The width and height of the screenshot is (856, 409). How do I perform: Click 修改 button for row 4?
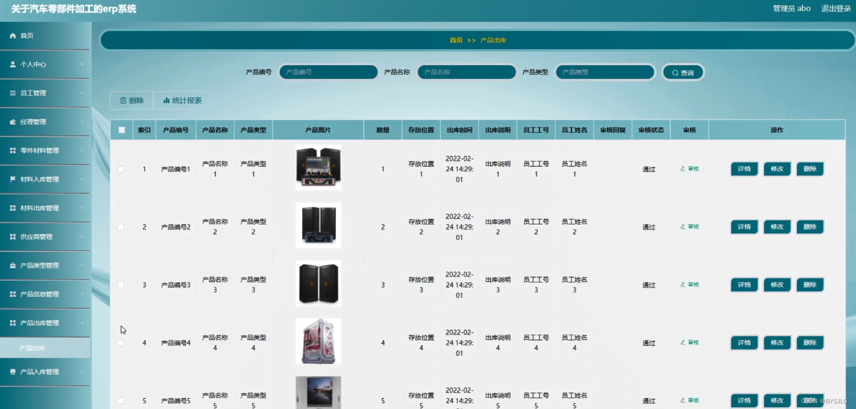pos(777,343)
